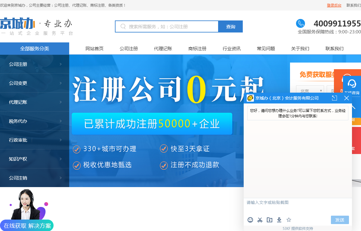
Task: Open 商标注册 in top navigation
Action: pos(197,48)
